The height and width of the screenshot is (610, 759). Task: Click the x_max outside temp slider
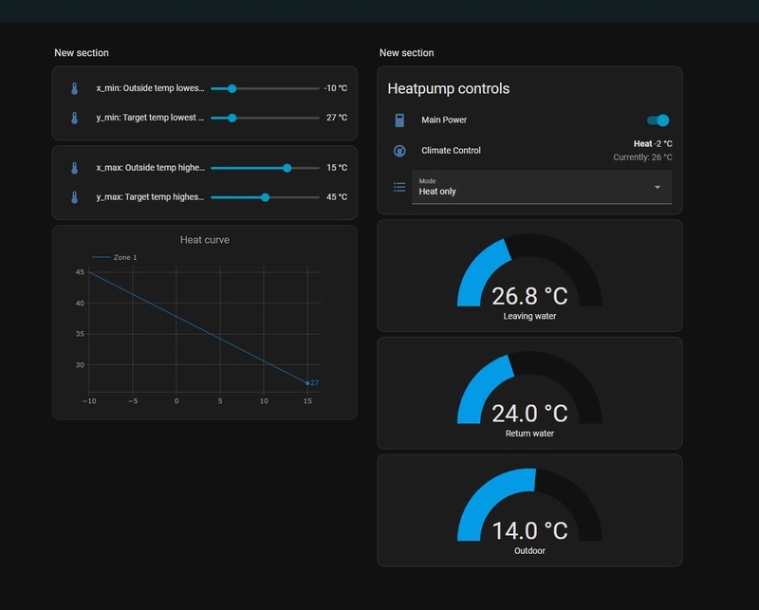pos(265,168)
